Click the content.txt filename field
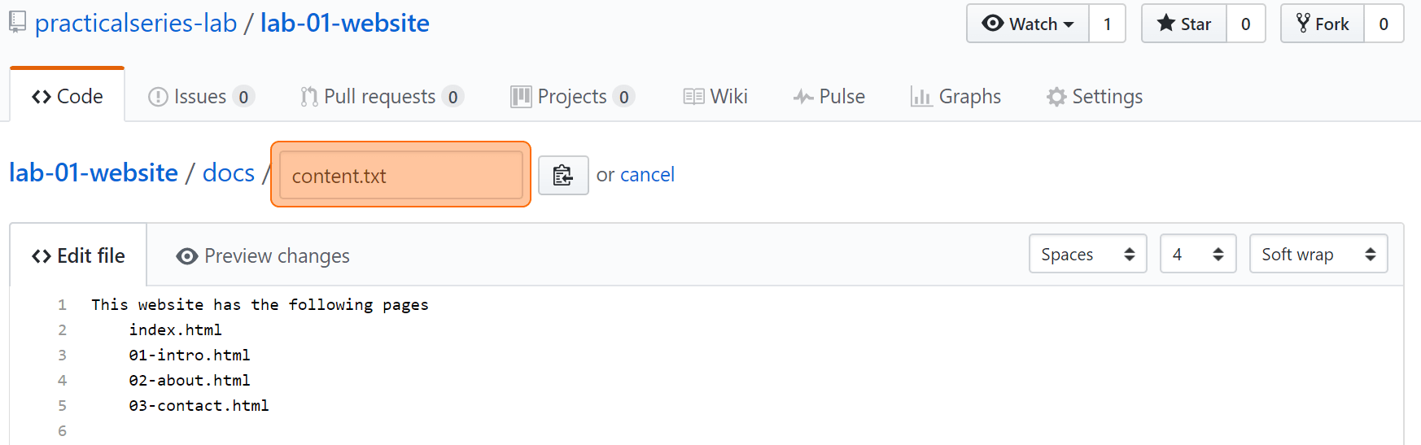1421x445 pixels. pyautogui.click(x=400, y=175)
